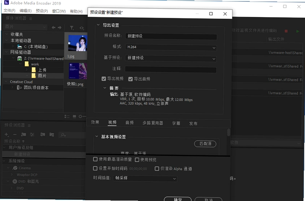Click the 预设名称 text field

pyautogui.click(x=171, y=36)
